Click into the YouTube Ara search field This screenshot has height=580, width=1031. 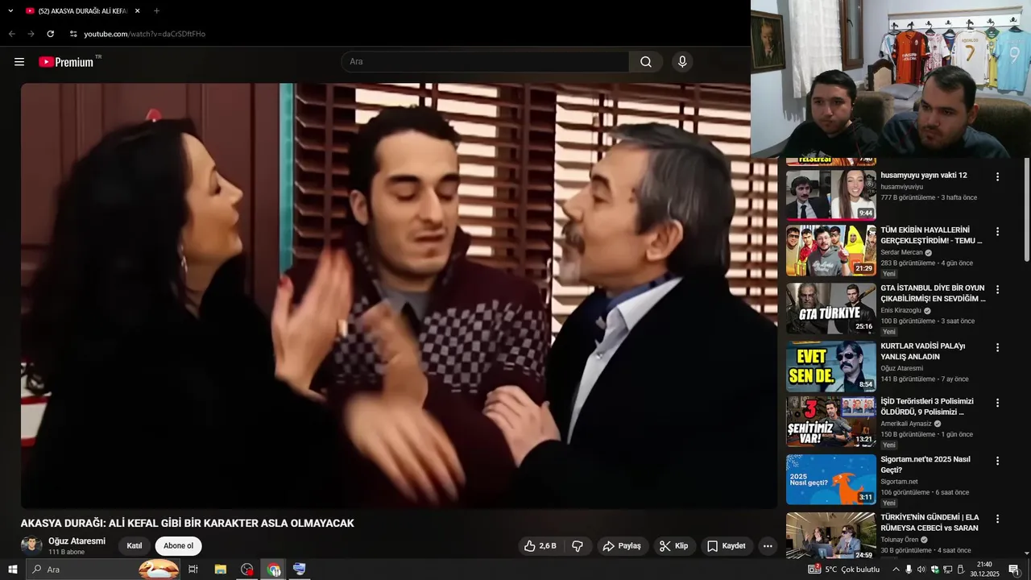coord(485,62)
